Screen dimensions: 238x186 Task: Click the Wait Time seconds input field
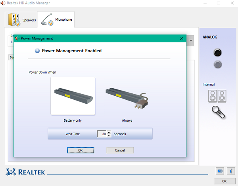[x=102, y=134]
